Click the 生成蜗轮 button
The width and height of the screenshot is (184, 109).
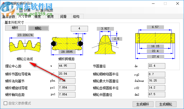pyautogui.click(x=166, y=104)
